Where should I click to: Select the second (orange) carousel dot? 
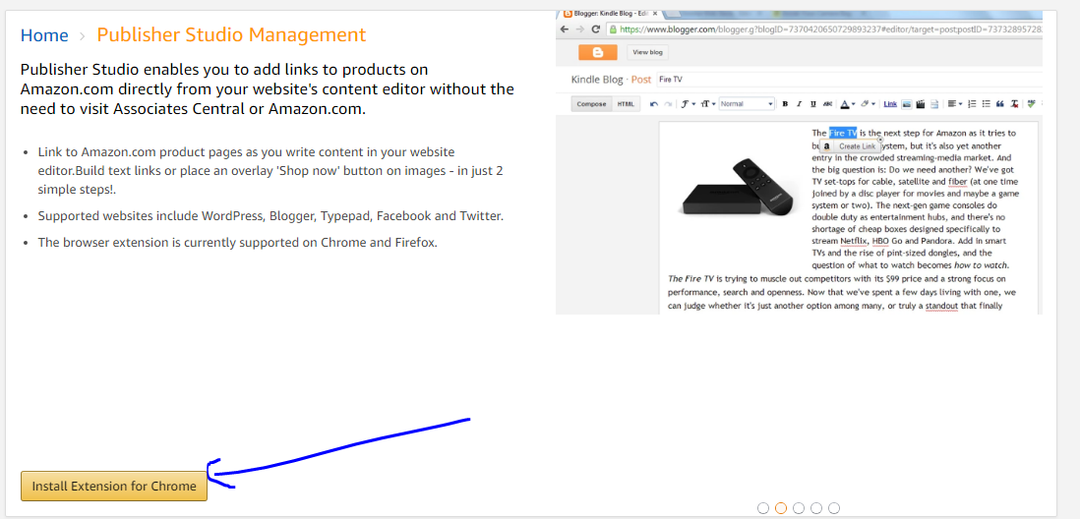coord(780,508)
